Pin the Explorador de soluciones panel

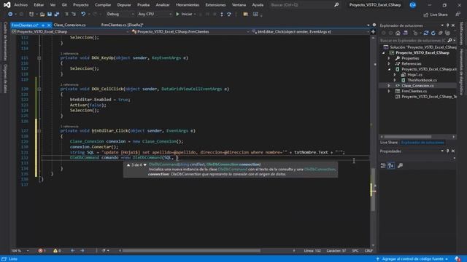tap(447, 25)
